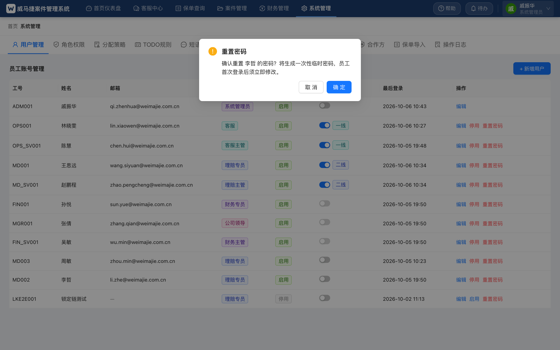Click 停用 link for 林晓雯
The height and width of the screenshot is (350, 560).
pos(474,126)
